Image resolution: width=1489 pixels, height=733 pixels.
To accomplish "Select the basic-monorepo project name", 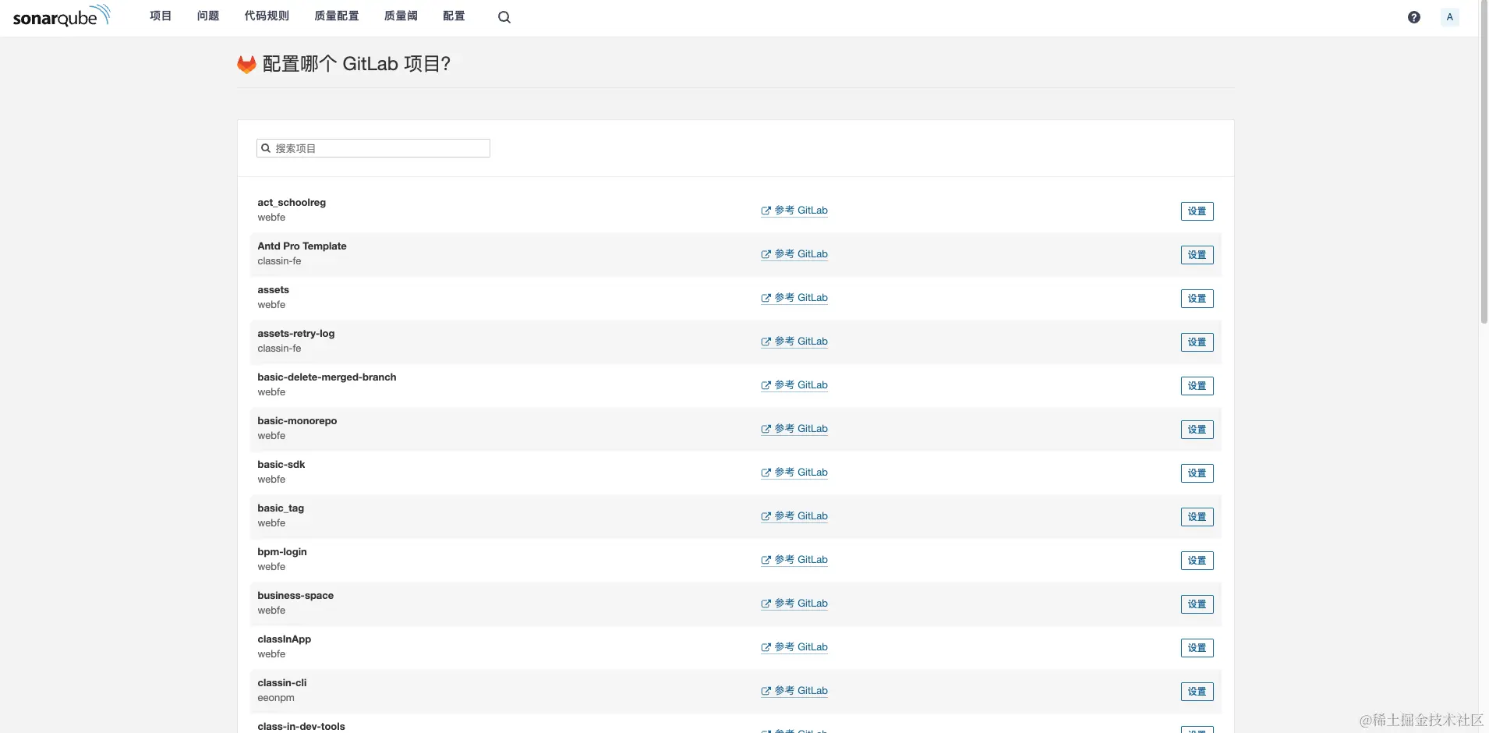I will (297, 421).
